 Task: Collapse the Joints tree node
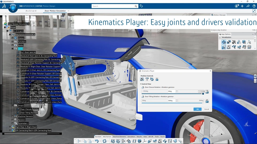(x=13, y=49)
